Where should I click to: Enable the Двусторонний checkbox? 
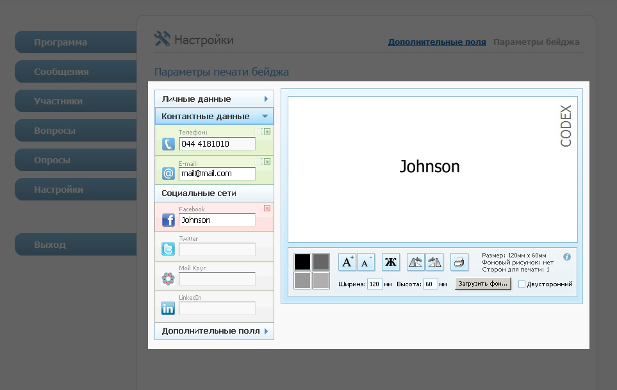[x=522, y=284]
